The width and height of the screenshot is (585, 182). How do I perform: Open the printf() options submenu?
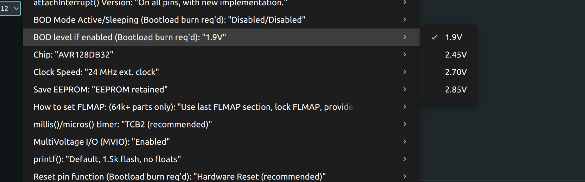pyautogui.click(x=107, y=159)
